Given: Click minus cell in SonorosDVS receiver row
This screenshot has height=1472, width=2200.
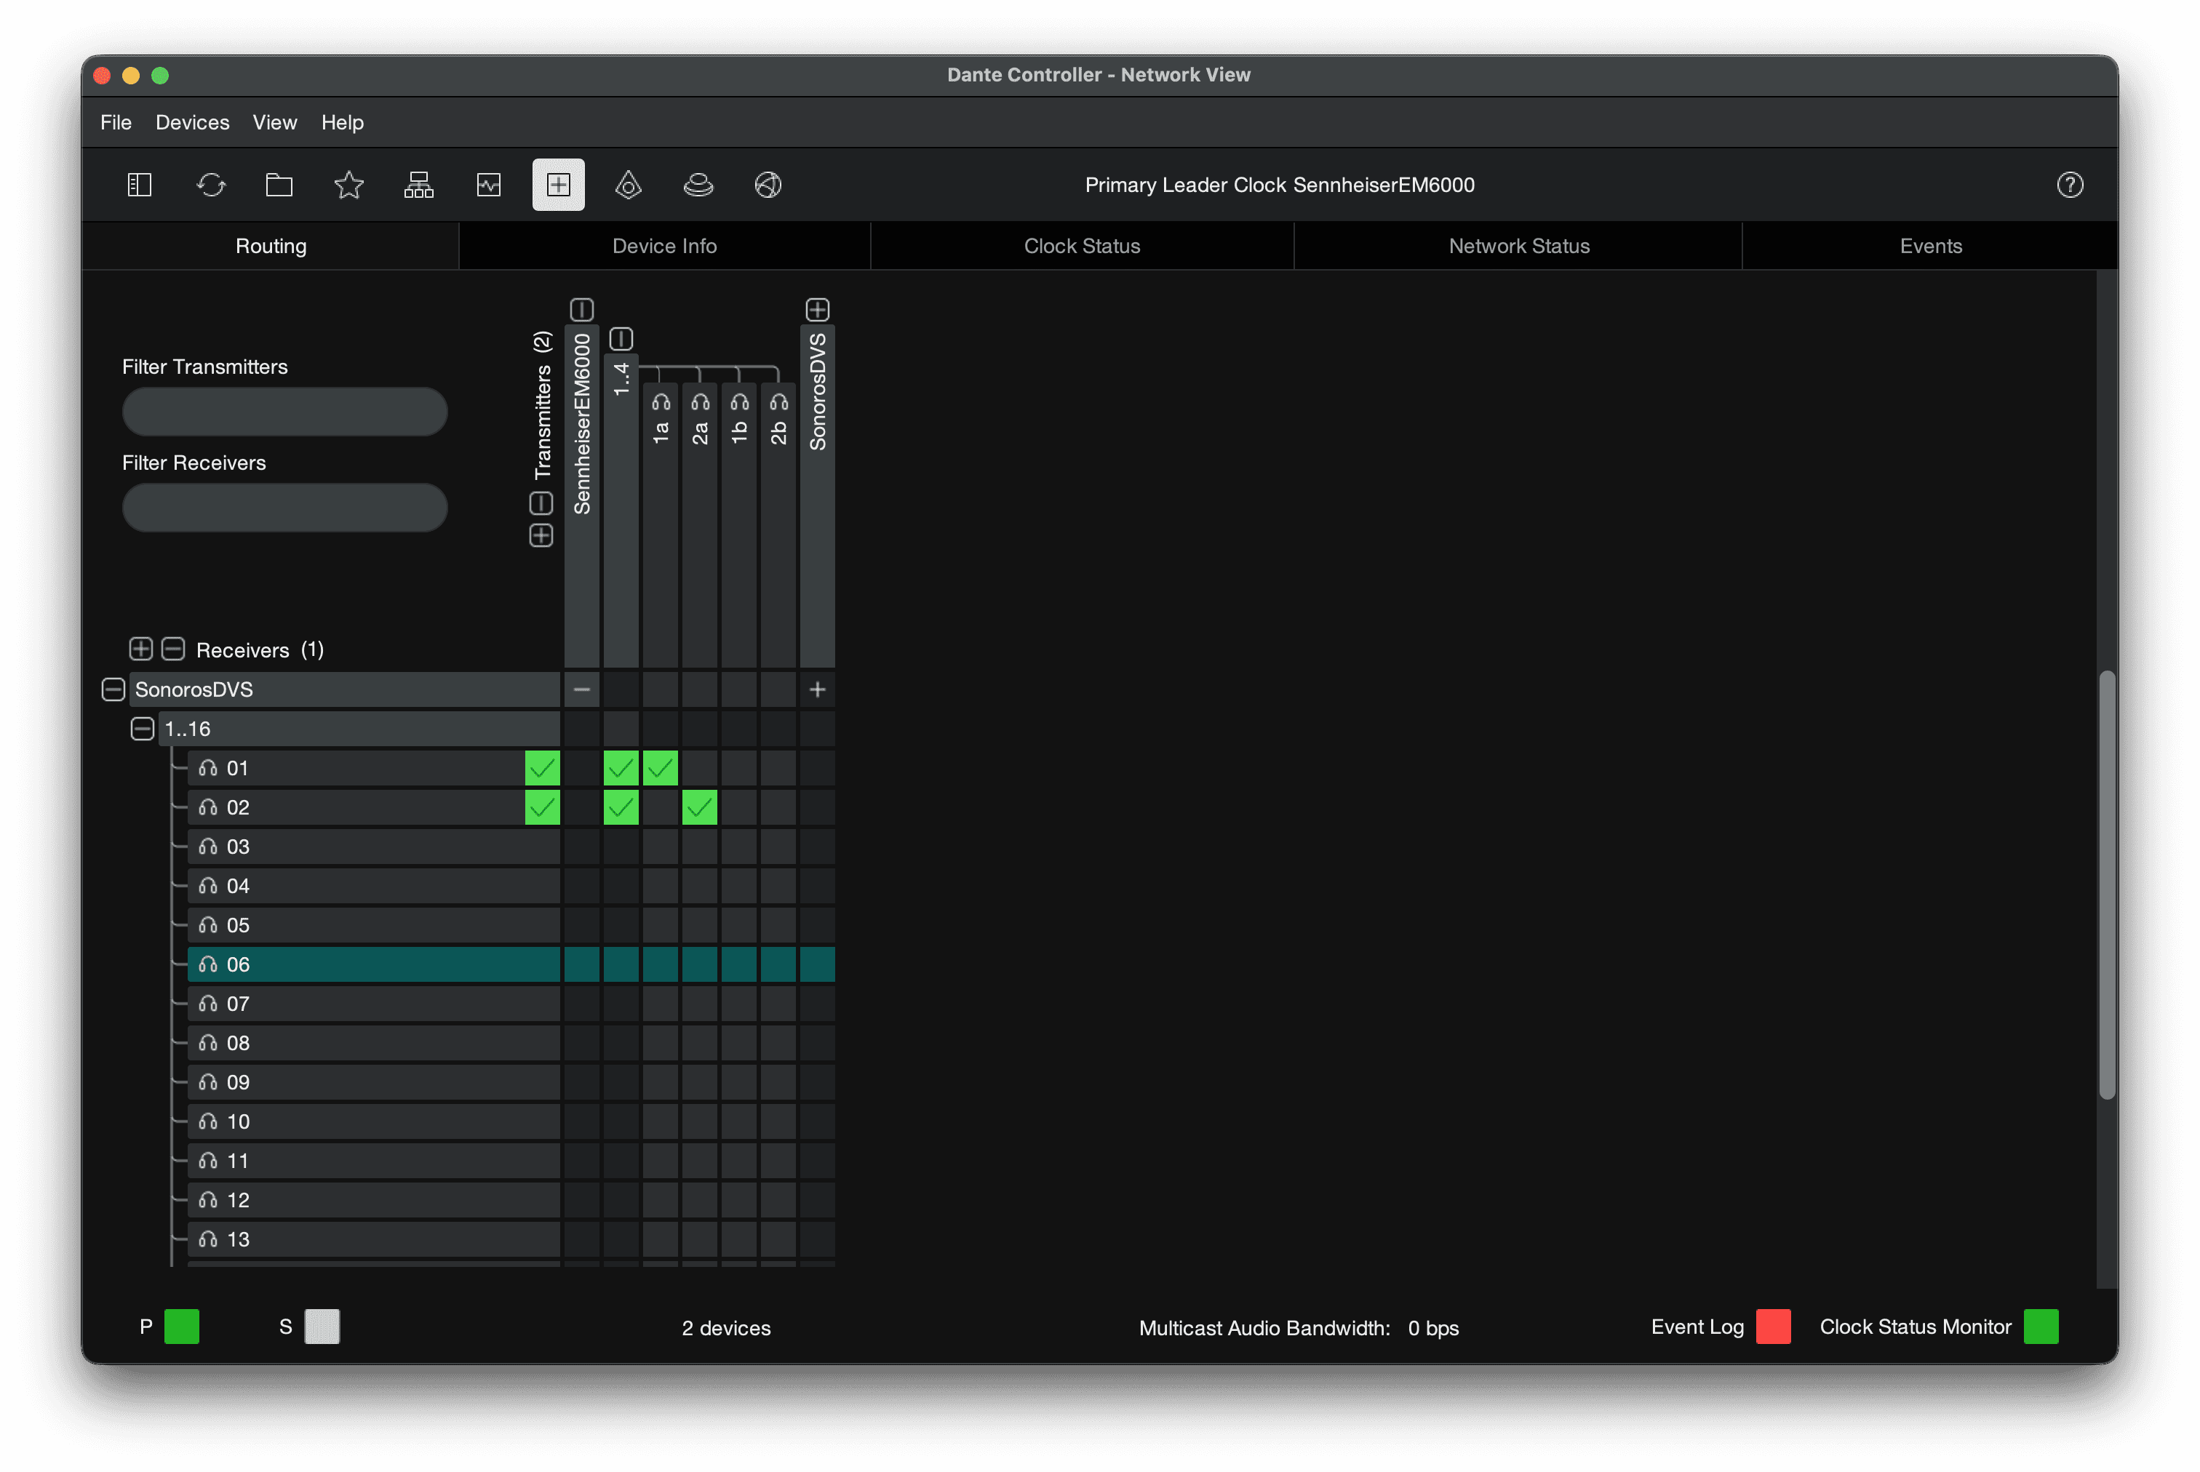Looking at the screenshot, I should click(x=581, y=690).
